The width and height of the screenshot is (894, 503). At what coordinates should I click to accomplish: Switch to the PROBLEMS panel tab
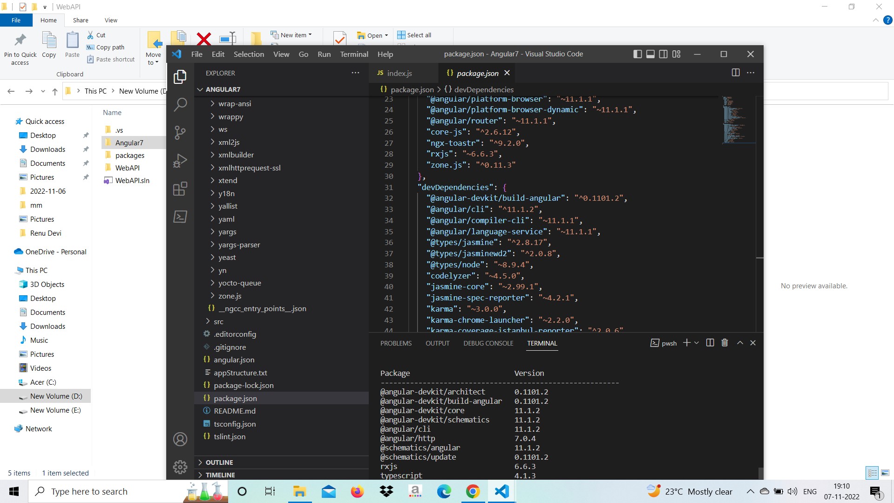coord(396,343)
